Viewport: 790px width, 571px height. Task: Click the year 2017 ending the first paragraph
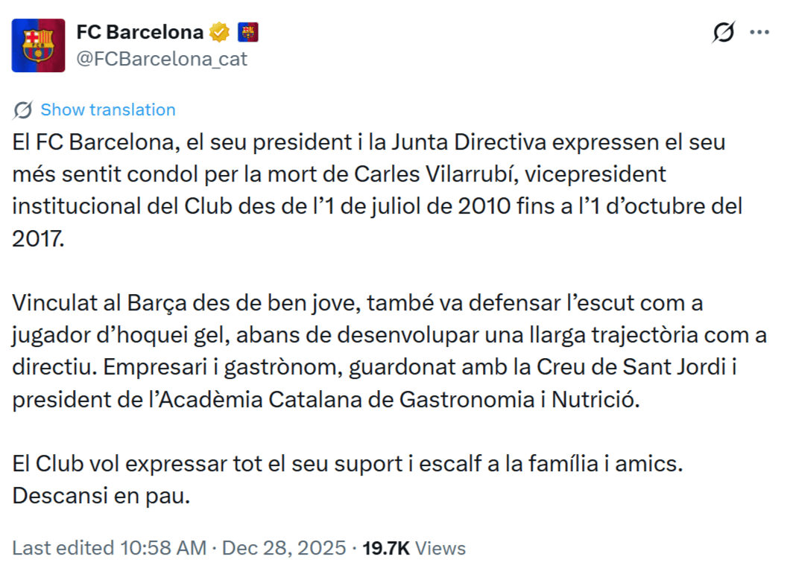(x=37, y=238)
